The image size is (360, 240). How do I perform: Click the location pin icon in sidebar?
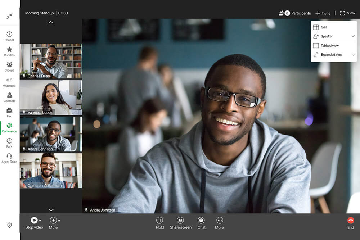coord(9,225)
